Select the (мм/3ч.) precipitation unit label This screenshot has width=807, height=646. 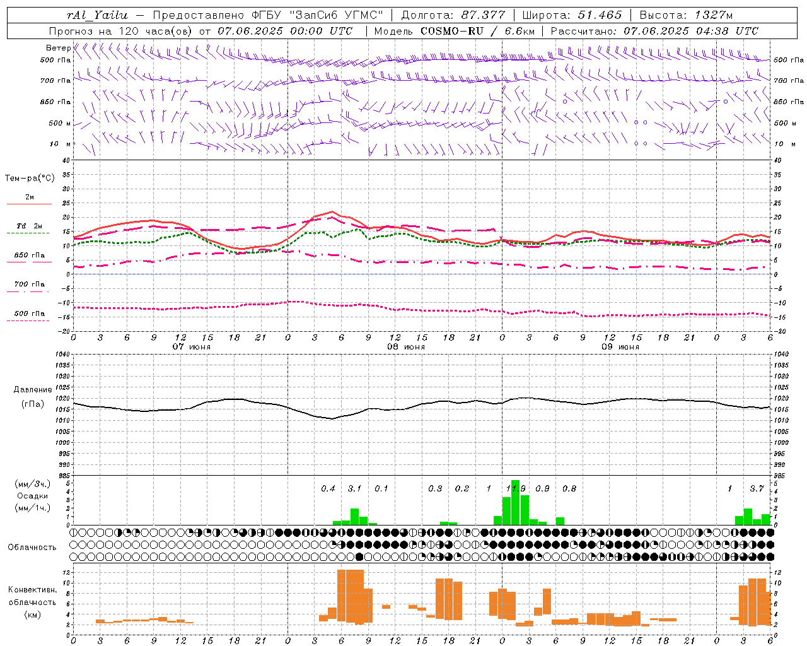(33, 484)
